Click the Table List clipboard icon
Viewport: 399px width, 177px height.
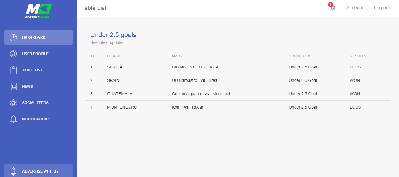coord(13,70)
